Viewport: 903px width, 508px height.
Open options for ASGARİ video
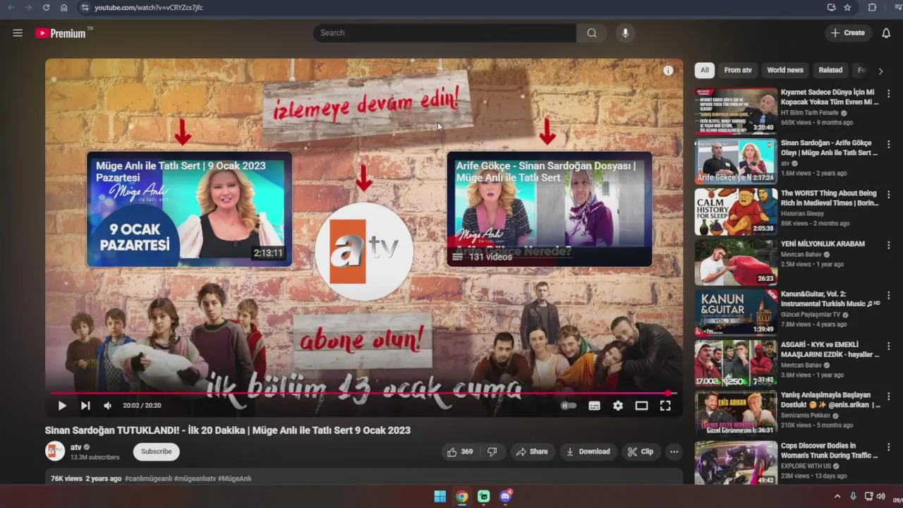[889, 346]
